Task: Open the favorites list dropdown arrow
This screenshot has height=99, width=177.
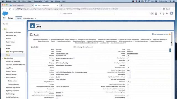Action: pos(152,13)
